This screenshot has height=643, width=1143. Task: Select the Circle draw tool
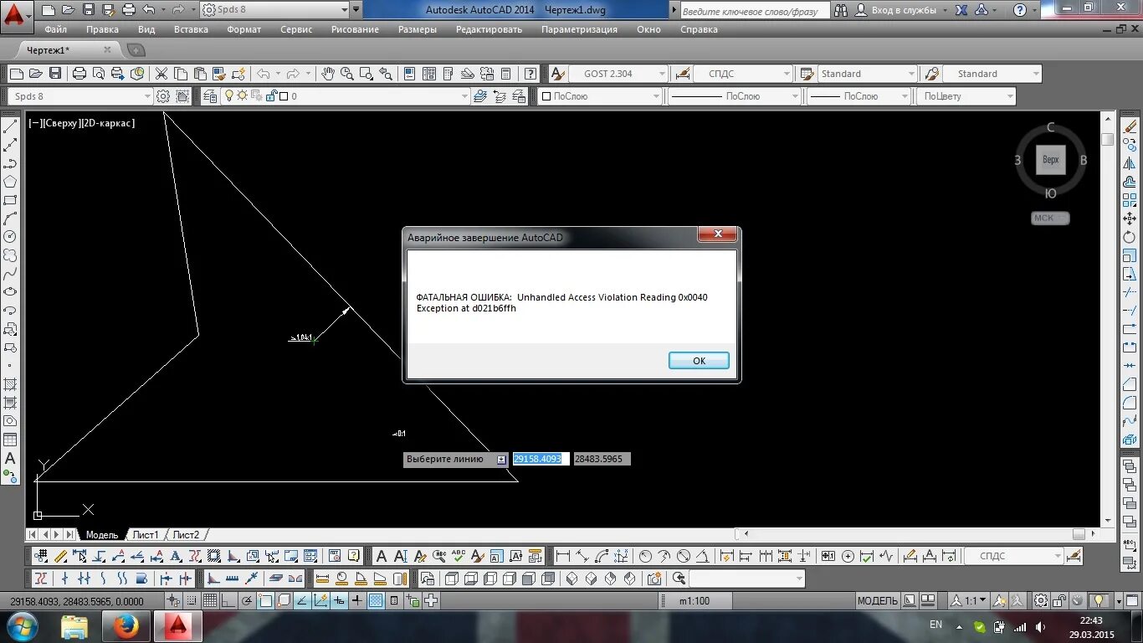click(x=10, y=237)
